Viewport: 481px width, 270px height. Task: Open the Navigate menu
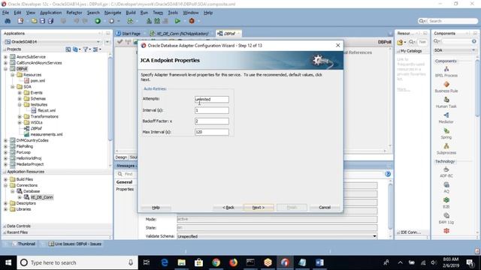click(x=113, y=13)
